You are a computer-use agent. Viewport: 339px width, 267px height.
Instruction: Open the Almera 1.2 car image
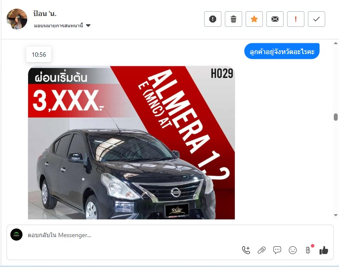(131, 143)
